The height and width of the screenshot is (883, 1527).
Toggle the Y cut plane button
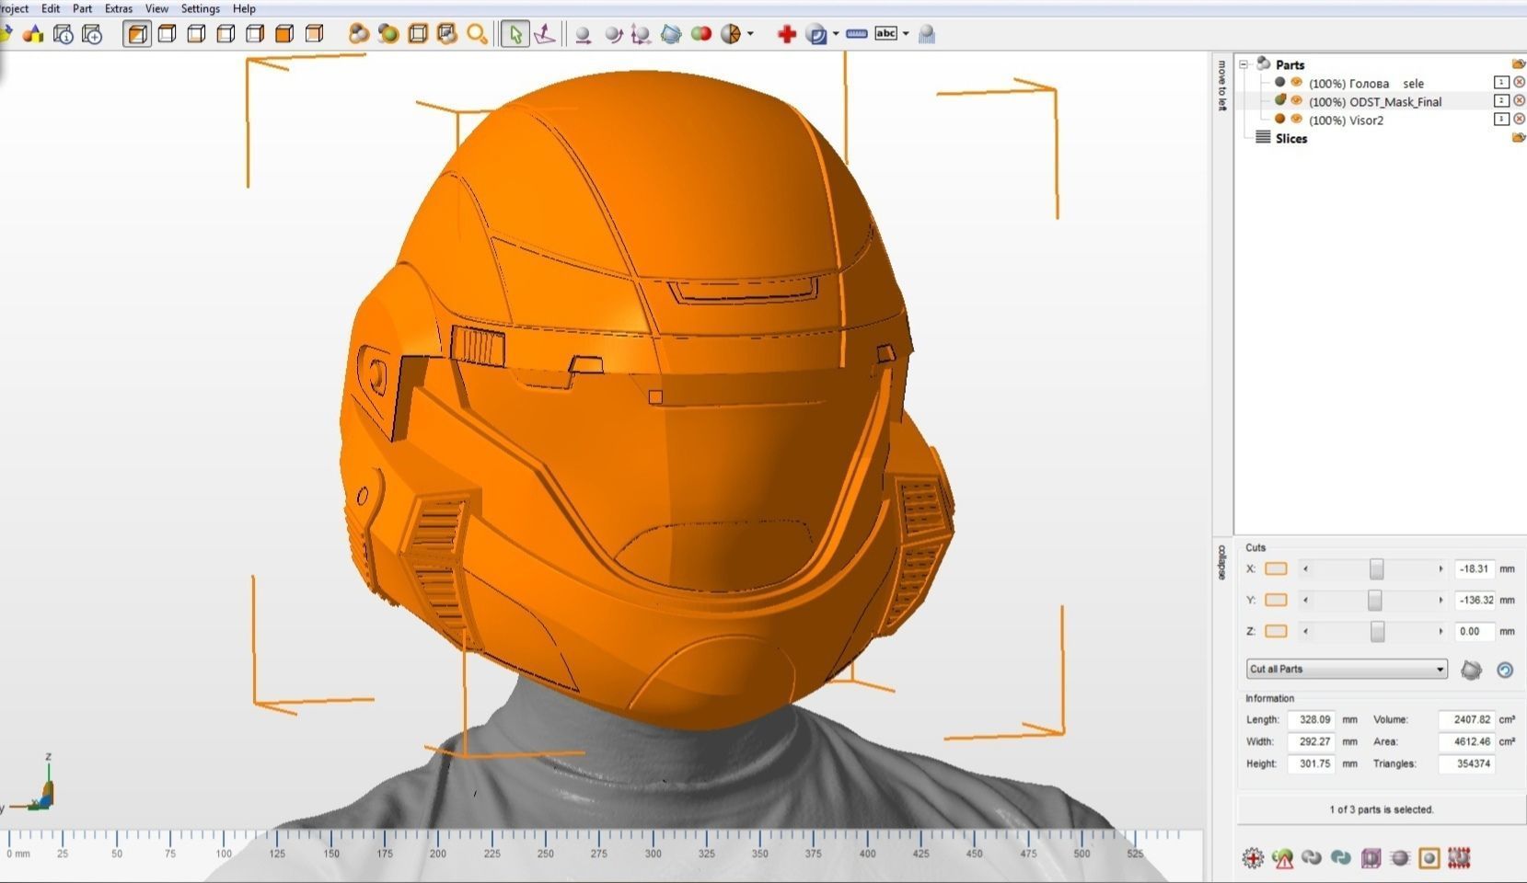click(x=1276, y=600)
